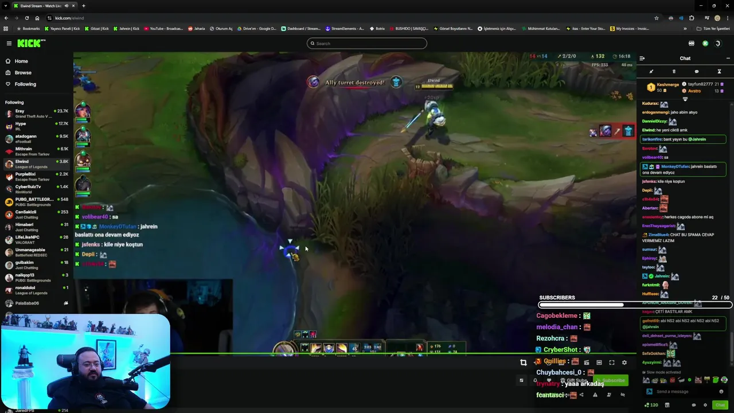Screen dimensions: 734x413
Task: Click the speech bubble icon beside the chat gear
Action: pyautogui.click(x=694, y=405)
